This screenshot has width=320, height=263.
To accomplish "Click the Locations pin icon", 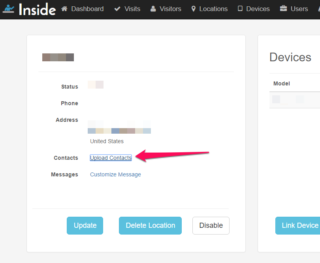I will (x=194, y=9).
